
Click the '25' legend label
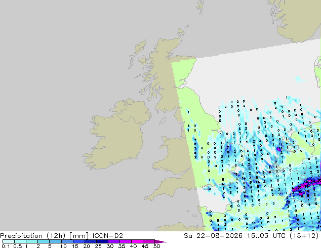[x=98, y=246]
